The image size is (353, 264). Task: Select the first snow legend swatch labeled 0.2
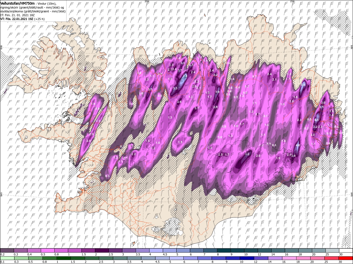(x=7, y=251)
